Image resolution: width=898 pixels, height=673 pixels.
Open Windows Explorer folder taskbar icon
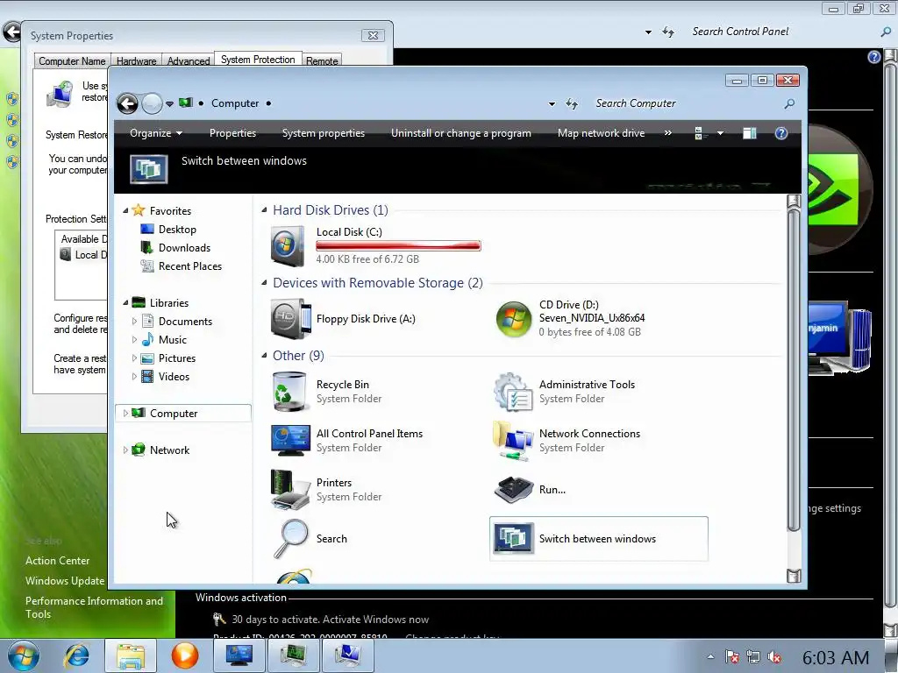click(x=131, y=655)
